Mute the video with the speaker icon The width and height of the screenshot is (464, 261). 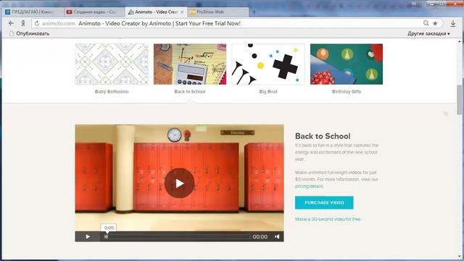click(277, 236)
